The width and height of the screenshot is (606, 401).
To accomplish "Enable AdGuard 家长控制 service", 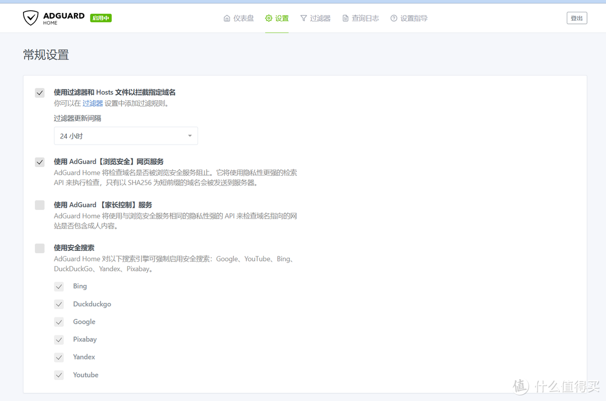I will [x=39, y=205].
